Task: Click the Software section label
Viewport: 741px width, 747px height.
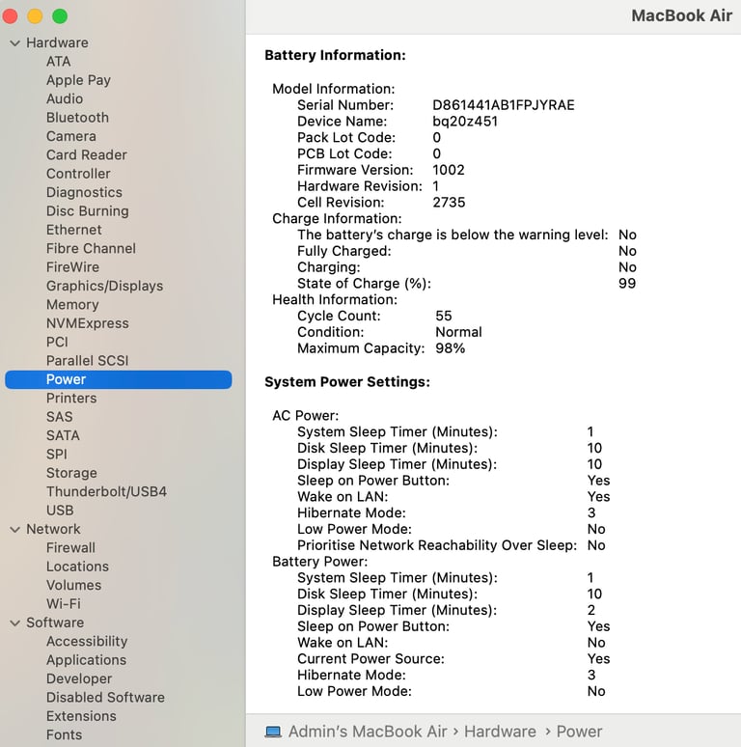Action: [x=55, y=622]
